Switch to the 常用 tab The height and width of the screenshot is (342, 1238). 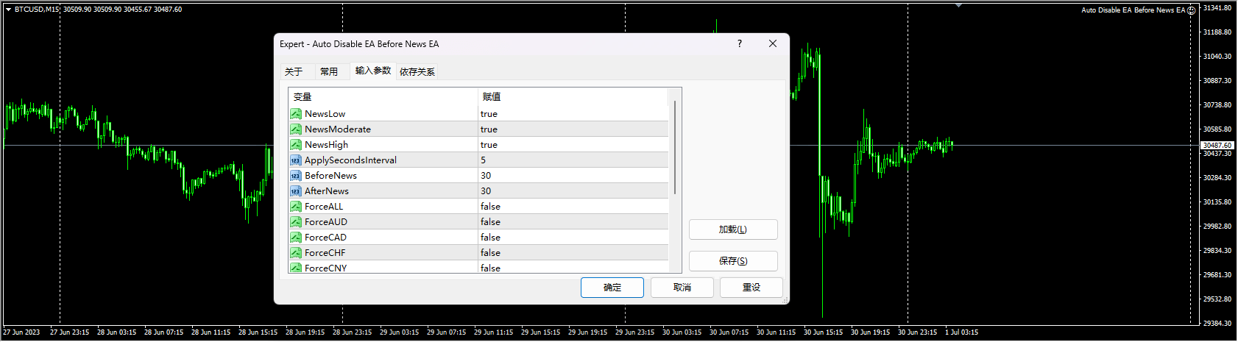coord(329,71)
